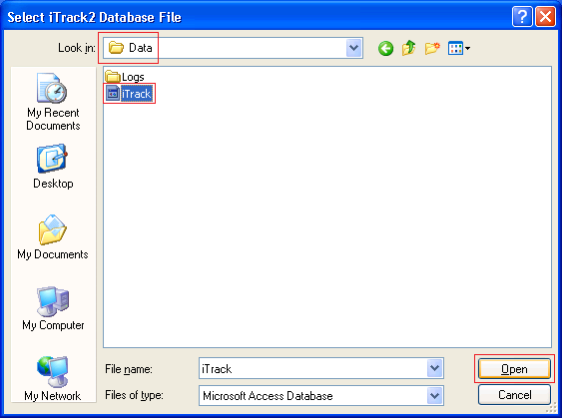Expand the File name dropdown arrow
Image resolution: width=562 pixels, height=418 pixels.
pos(435,368)
